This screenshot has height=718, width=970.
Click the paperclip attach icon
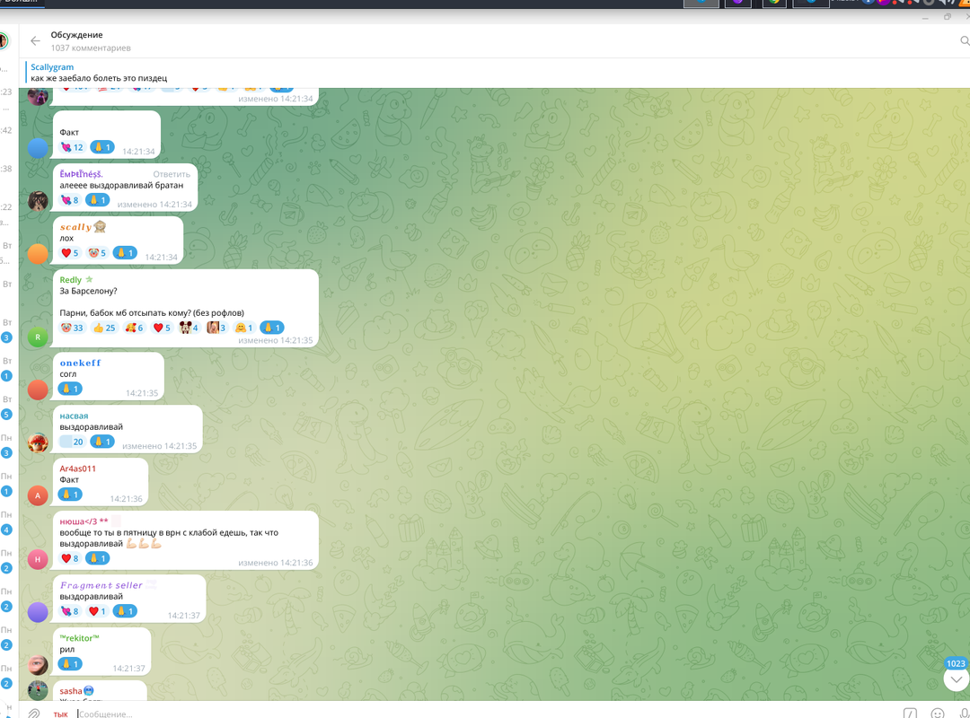34,713
